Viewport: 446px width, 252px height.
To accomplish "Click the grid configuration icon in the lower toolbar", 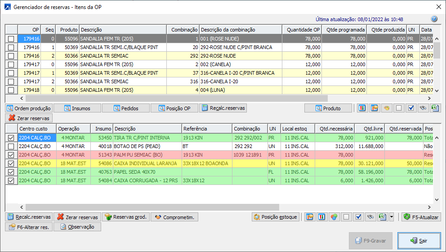I will point(310,217).
